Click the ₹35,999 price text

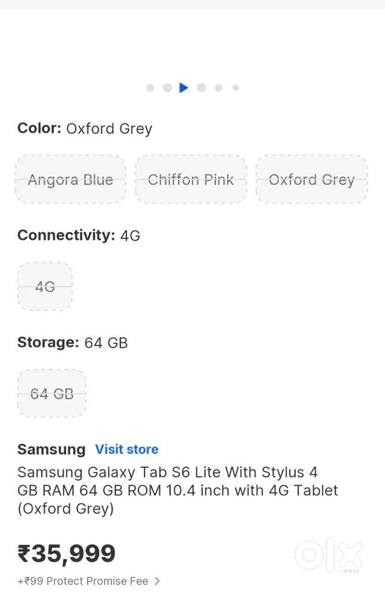pos(67,553)
